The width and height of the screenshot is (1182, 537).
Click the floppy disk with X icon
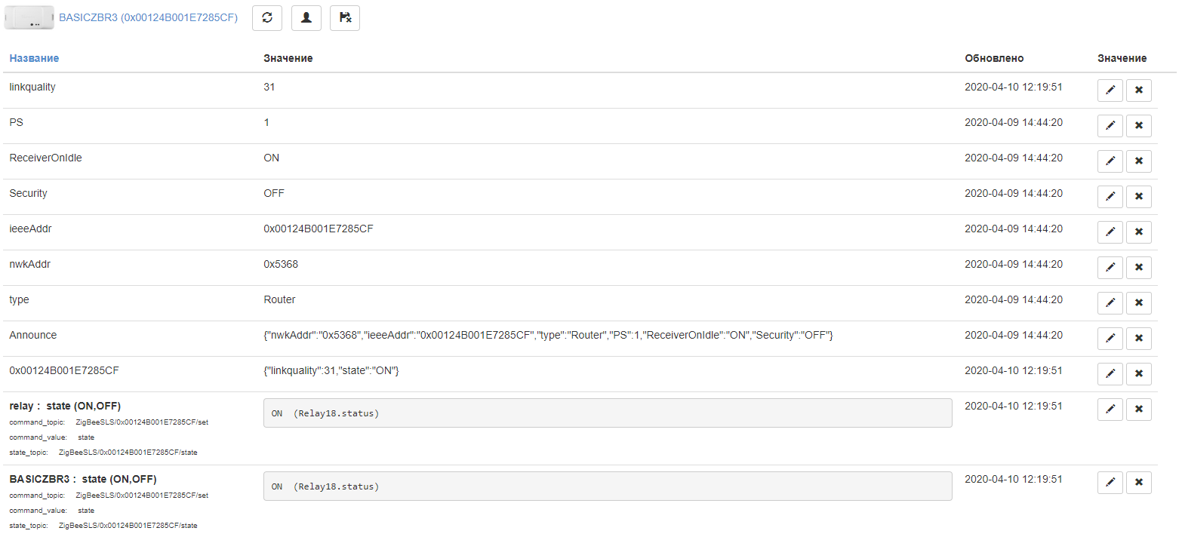coord(345,18)
